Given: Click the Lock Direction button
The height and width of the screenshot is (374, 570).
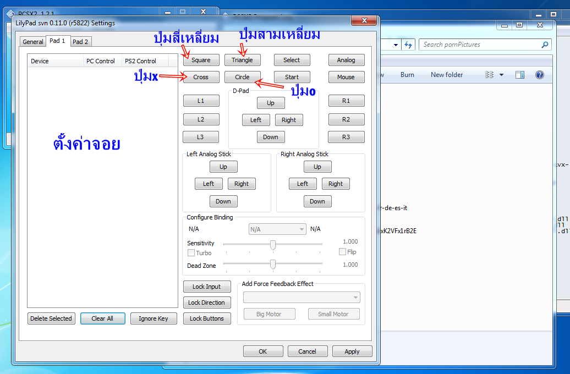Looking at the screenshot, I should [207, 302].
